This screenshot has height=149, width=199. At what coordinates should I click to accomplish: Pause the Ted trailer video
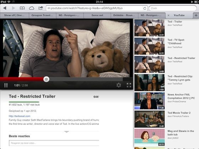pyautogui.click(x=6, y=85)
